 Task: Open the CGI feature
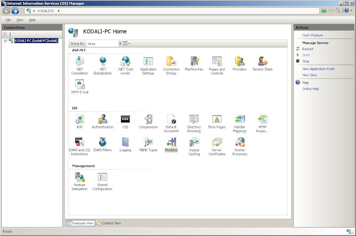point(125,121)
